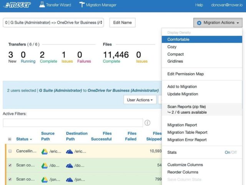Viewport: 246px width, 185px height.
Task: Open the Help link
Action: pos(199,5)
